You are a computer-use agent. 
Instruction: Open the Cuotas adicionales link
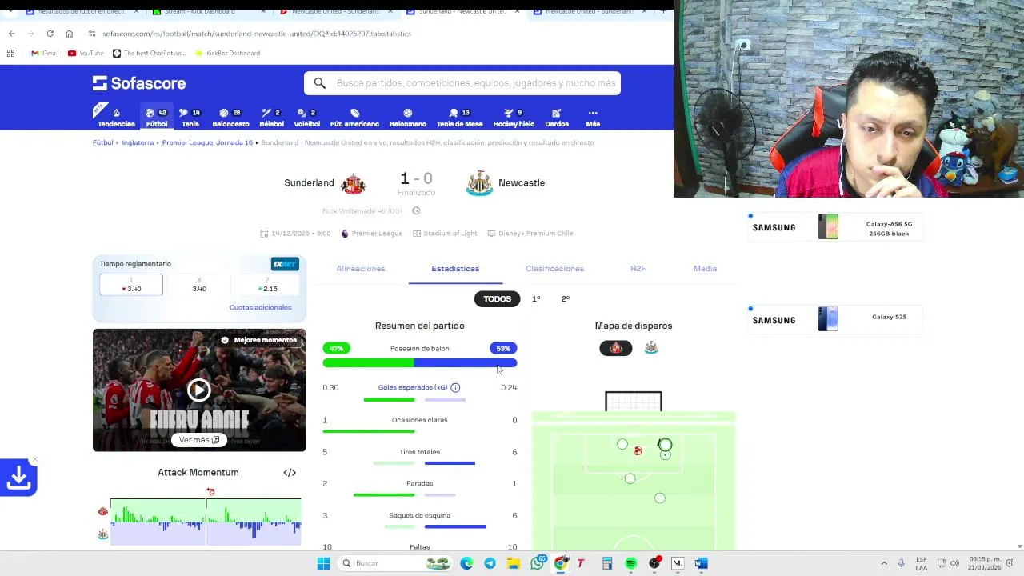click(x=260, y=308)
